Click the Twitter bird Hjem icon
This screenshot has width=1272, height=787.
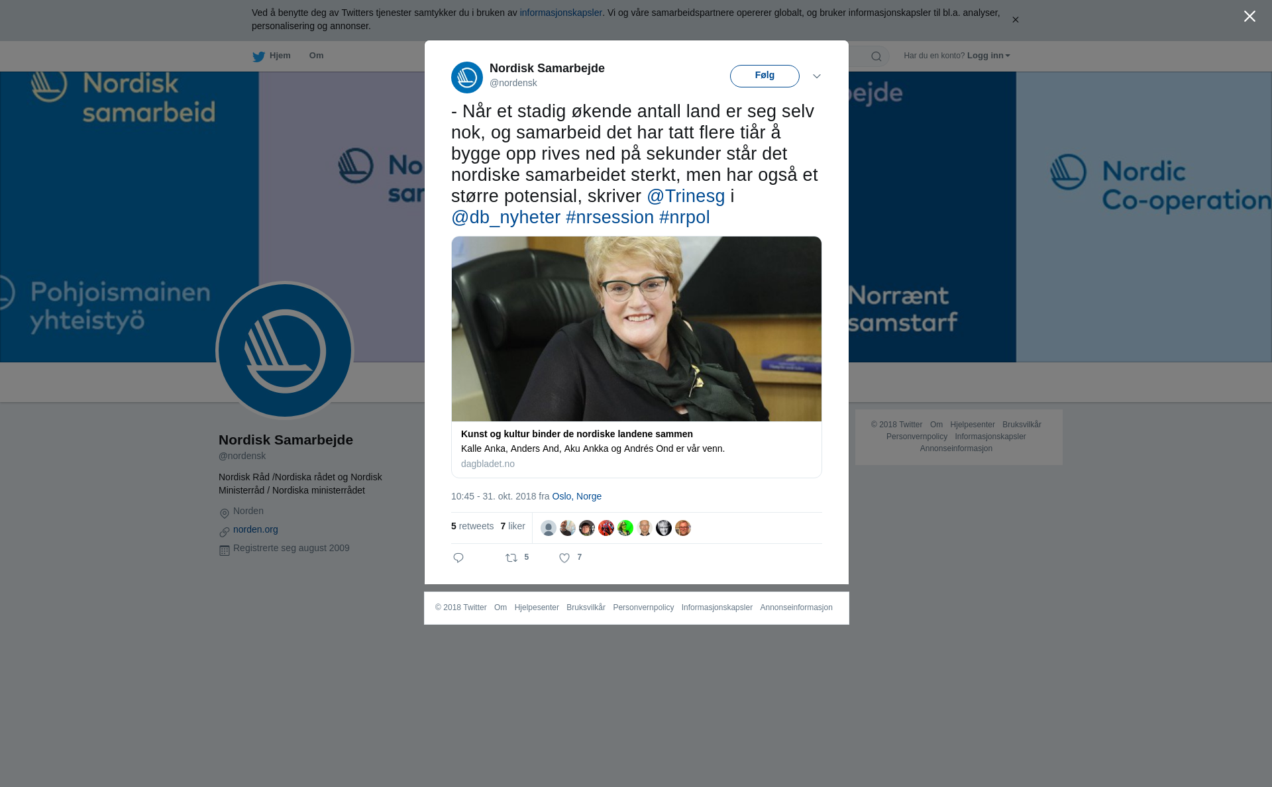click(258, 56)
